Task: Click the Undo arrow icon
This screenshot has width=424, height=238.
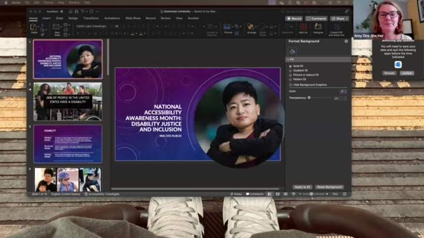Action: pyautogui.click(x=82, y=12)
